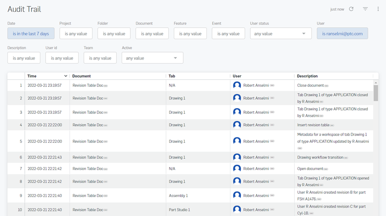The height and width of the screenshot is (216, 386).
Task: Click the Project 'is any value' filter
Action: [x=76, y=34]
